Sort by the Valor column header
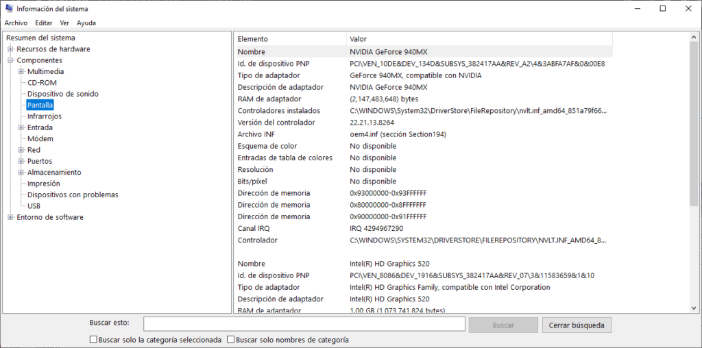Screen dimensions: 702x348 pyautogui.click(x=479, y=39)
